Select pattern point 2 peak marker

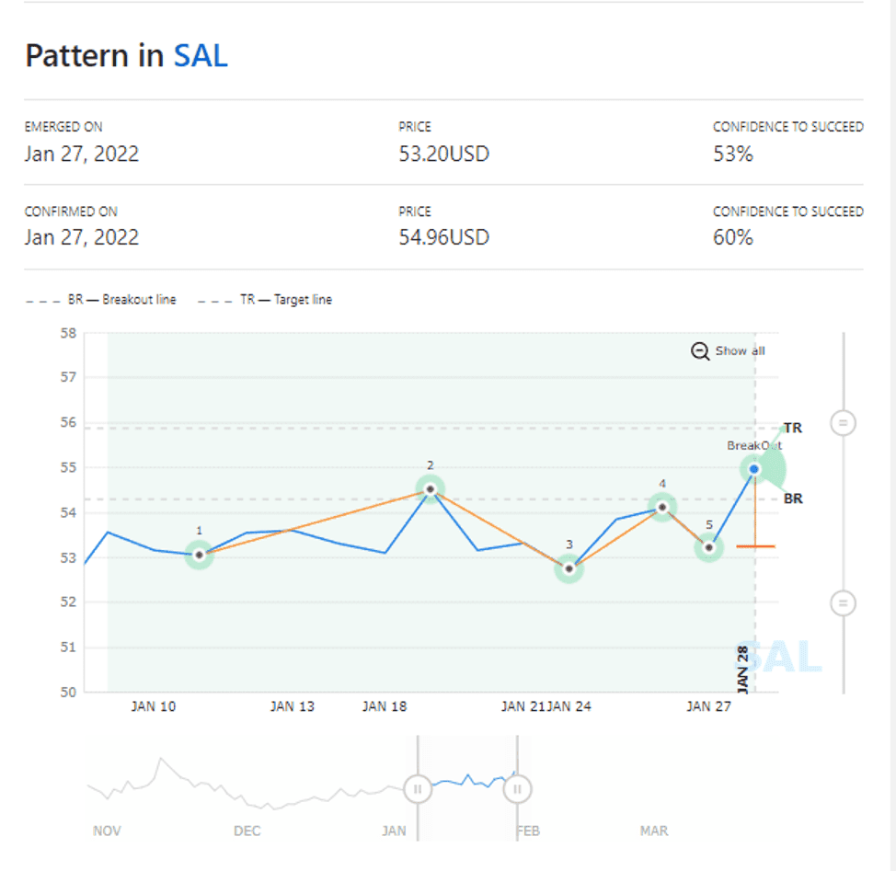(x=430, y=488)
